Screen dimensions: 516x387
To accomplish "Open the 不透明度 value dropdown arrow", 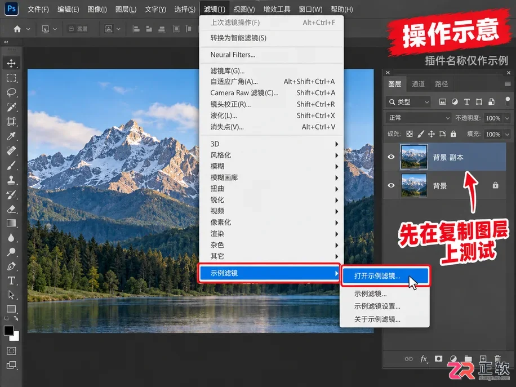I will (507, 118).
